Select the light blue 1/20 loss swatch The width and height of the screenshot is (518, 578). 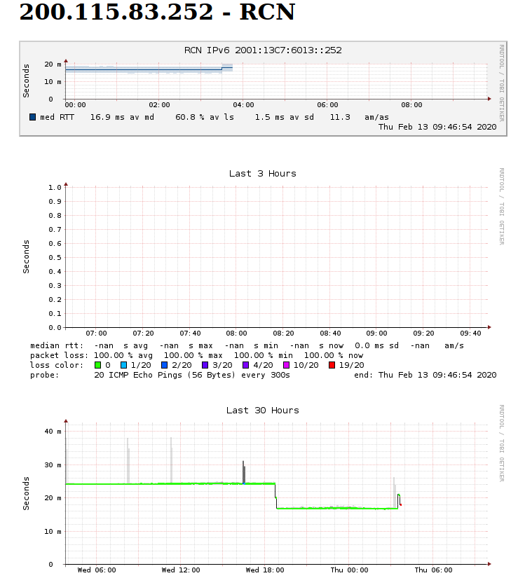pyautogui.click(x=123, y=365)
